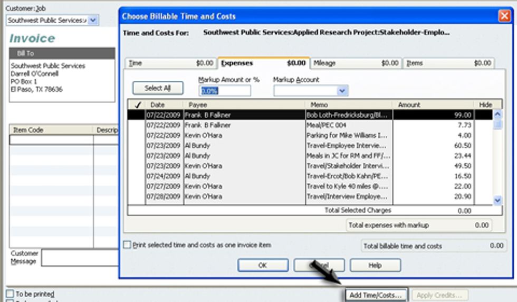Screen dimensions: 517x302
Task: Click the Customer Message field
Action: coord(80,258)
